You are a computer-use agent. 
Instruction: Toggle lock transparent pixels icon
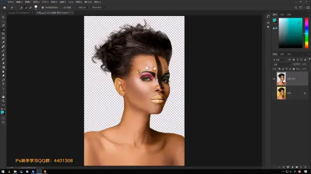click(279, 69)
